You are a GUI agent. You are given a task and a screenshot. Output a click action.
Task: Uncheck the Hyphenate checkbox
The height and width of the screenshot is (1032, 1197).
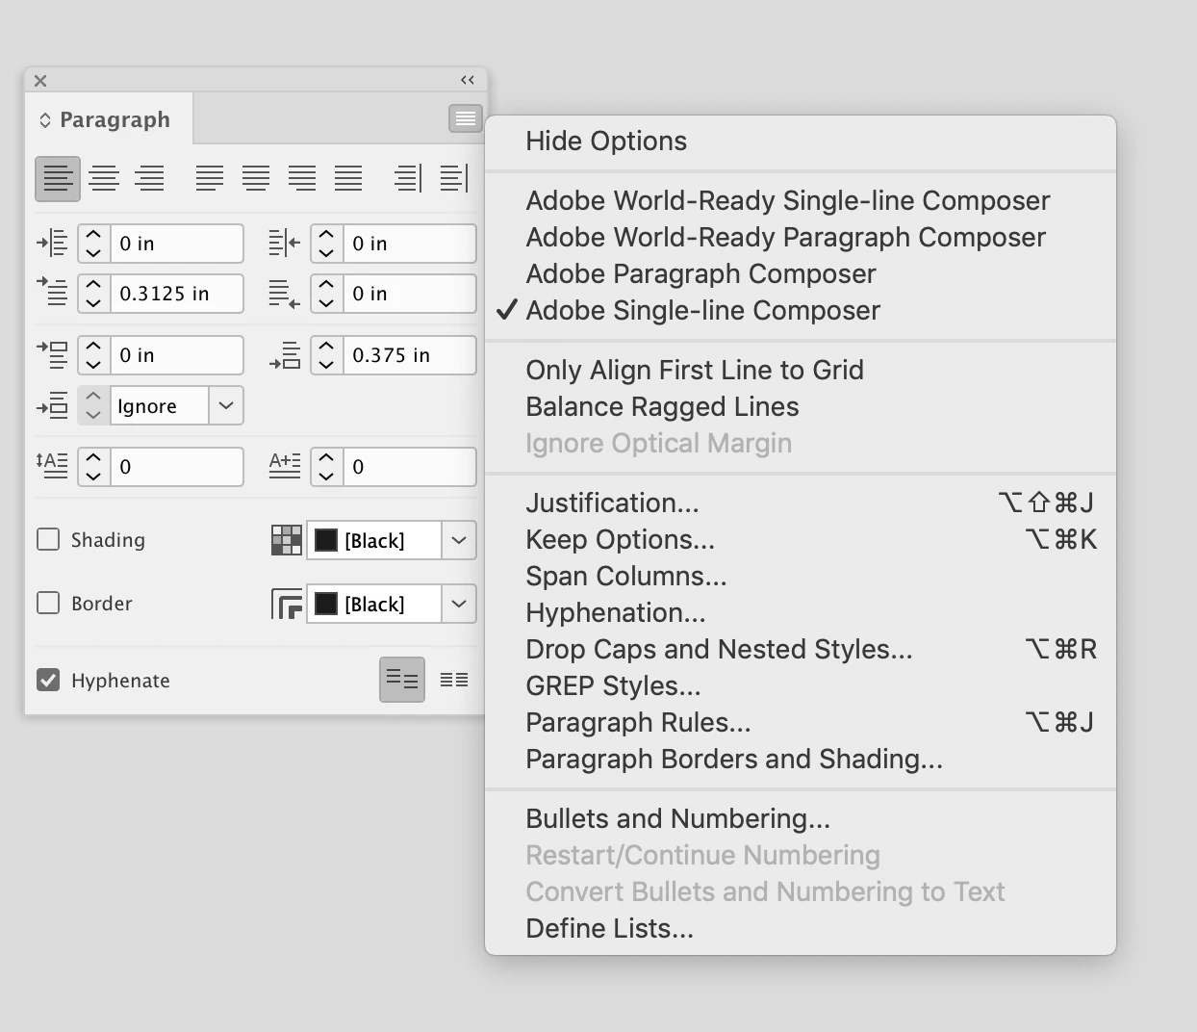[x=48, y=680]
